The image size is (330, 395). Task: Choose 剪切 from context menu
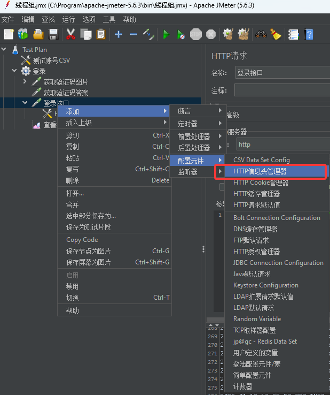114,135
